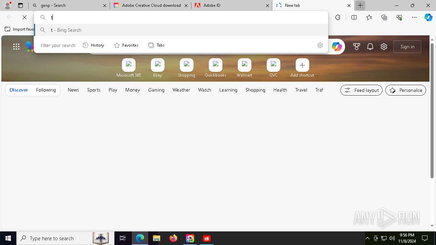
Task: Open Settings and more menu
Action: point(414,17)
